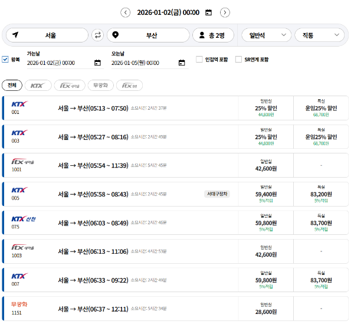Select KTX 003 특실 68,700원 fare

pyautogui.click(x=321, y=136)
